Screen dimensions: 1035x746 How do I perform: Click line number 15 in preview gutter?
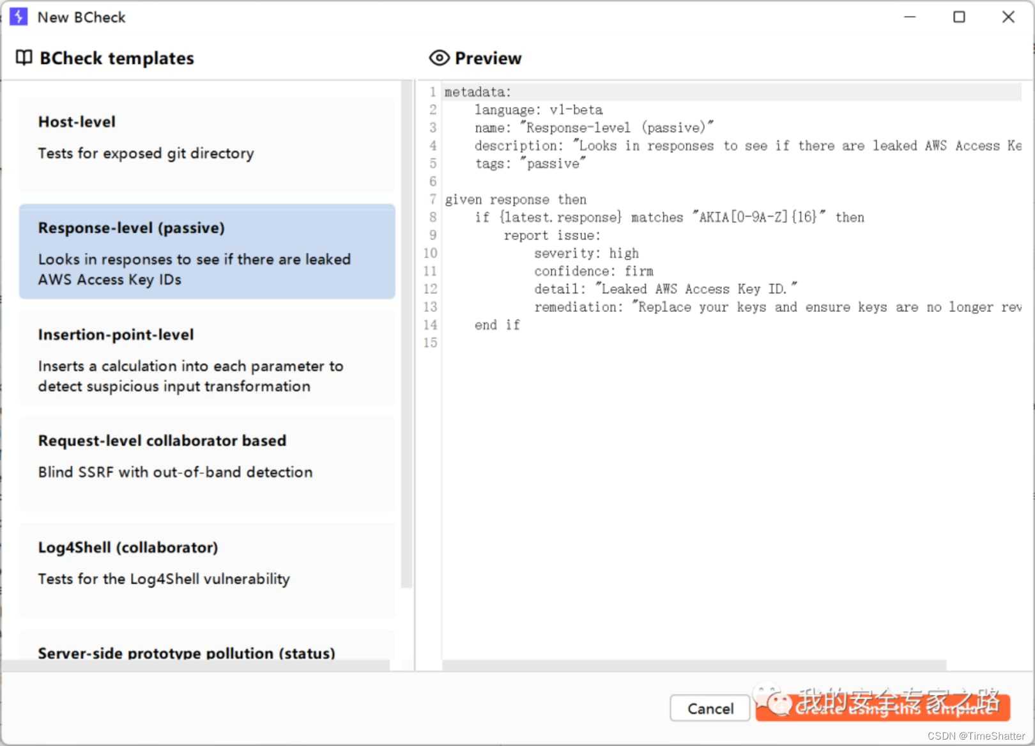[x=430, y=343]
